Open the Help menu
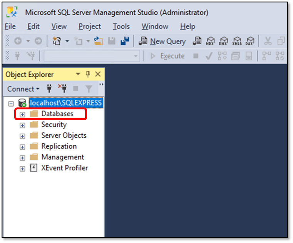The width and height of the screenshot is (293, 243). [x=188, y=27]
